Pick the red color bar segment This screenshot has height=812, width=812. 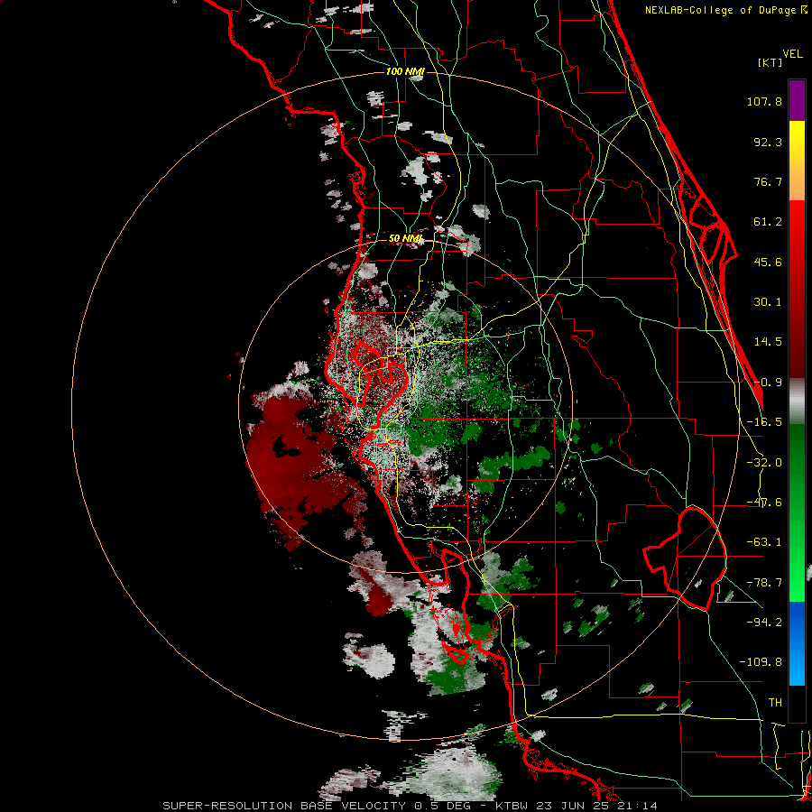797,289
